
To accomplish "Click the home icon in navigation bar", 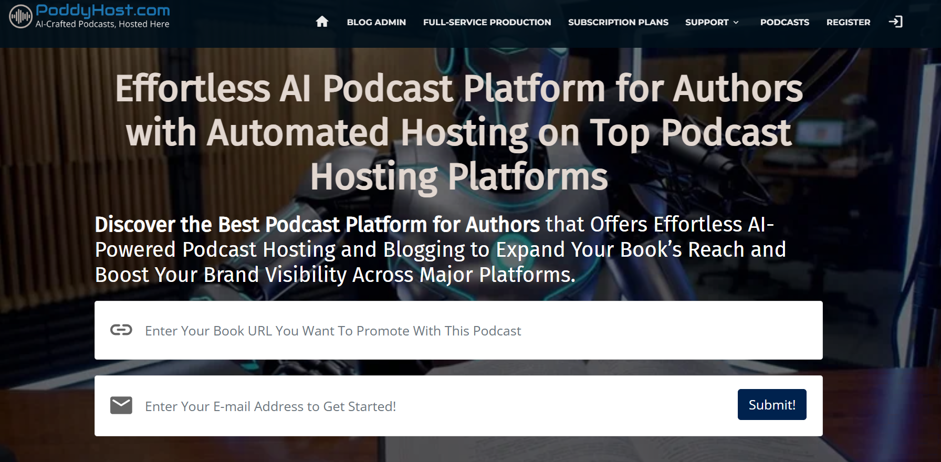I will click(322, 22).
